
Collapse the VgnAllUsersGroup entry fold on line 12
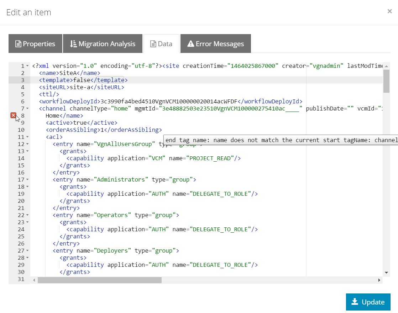(27, 144)
